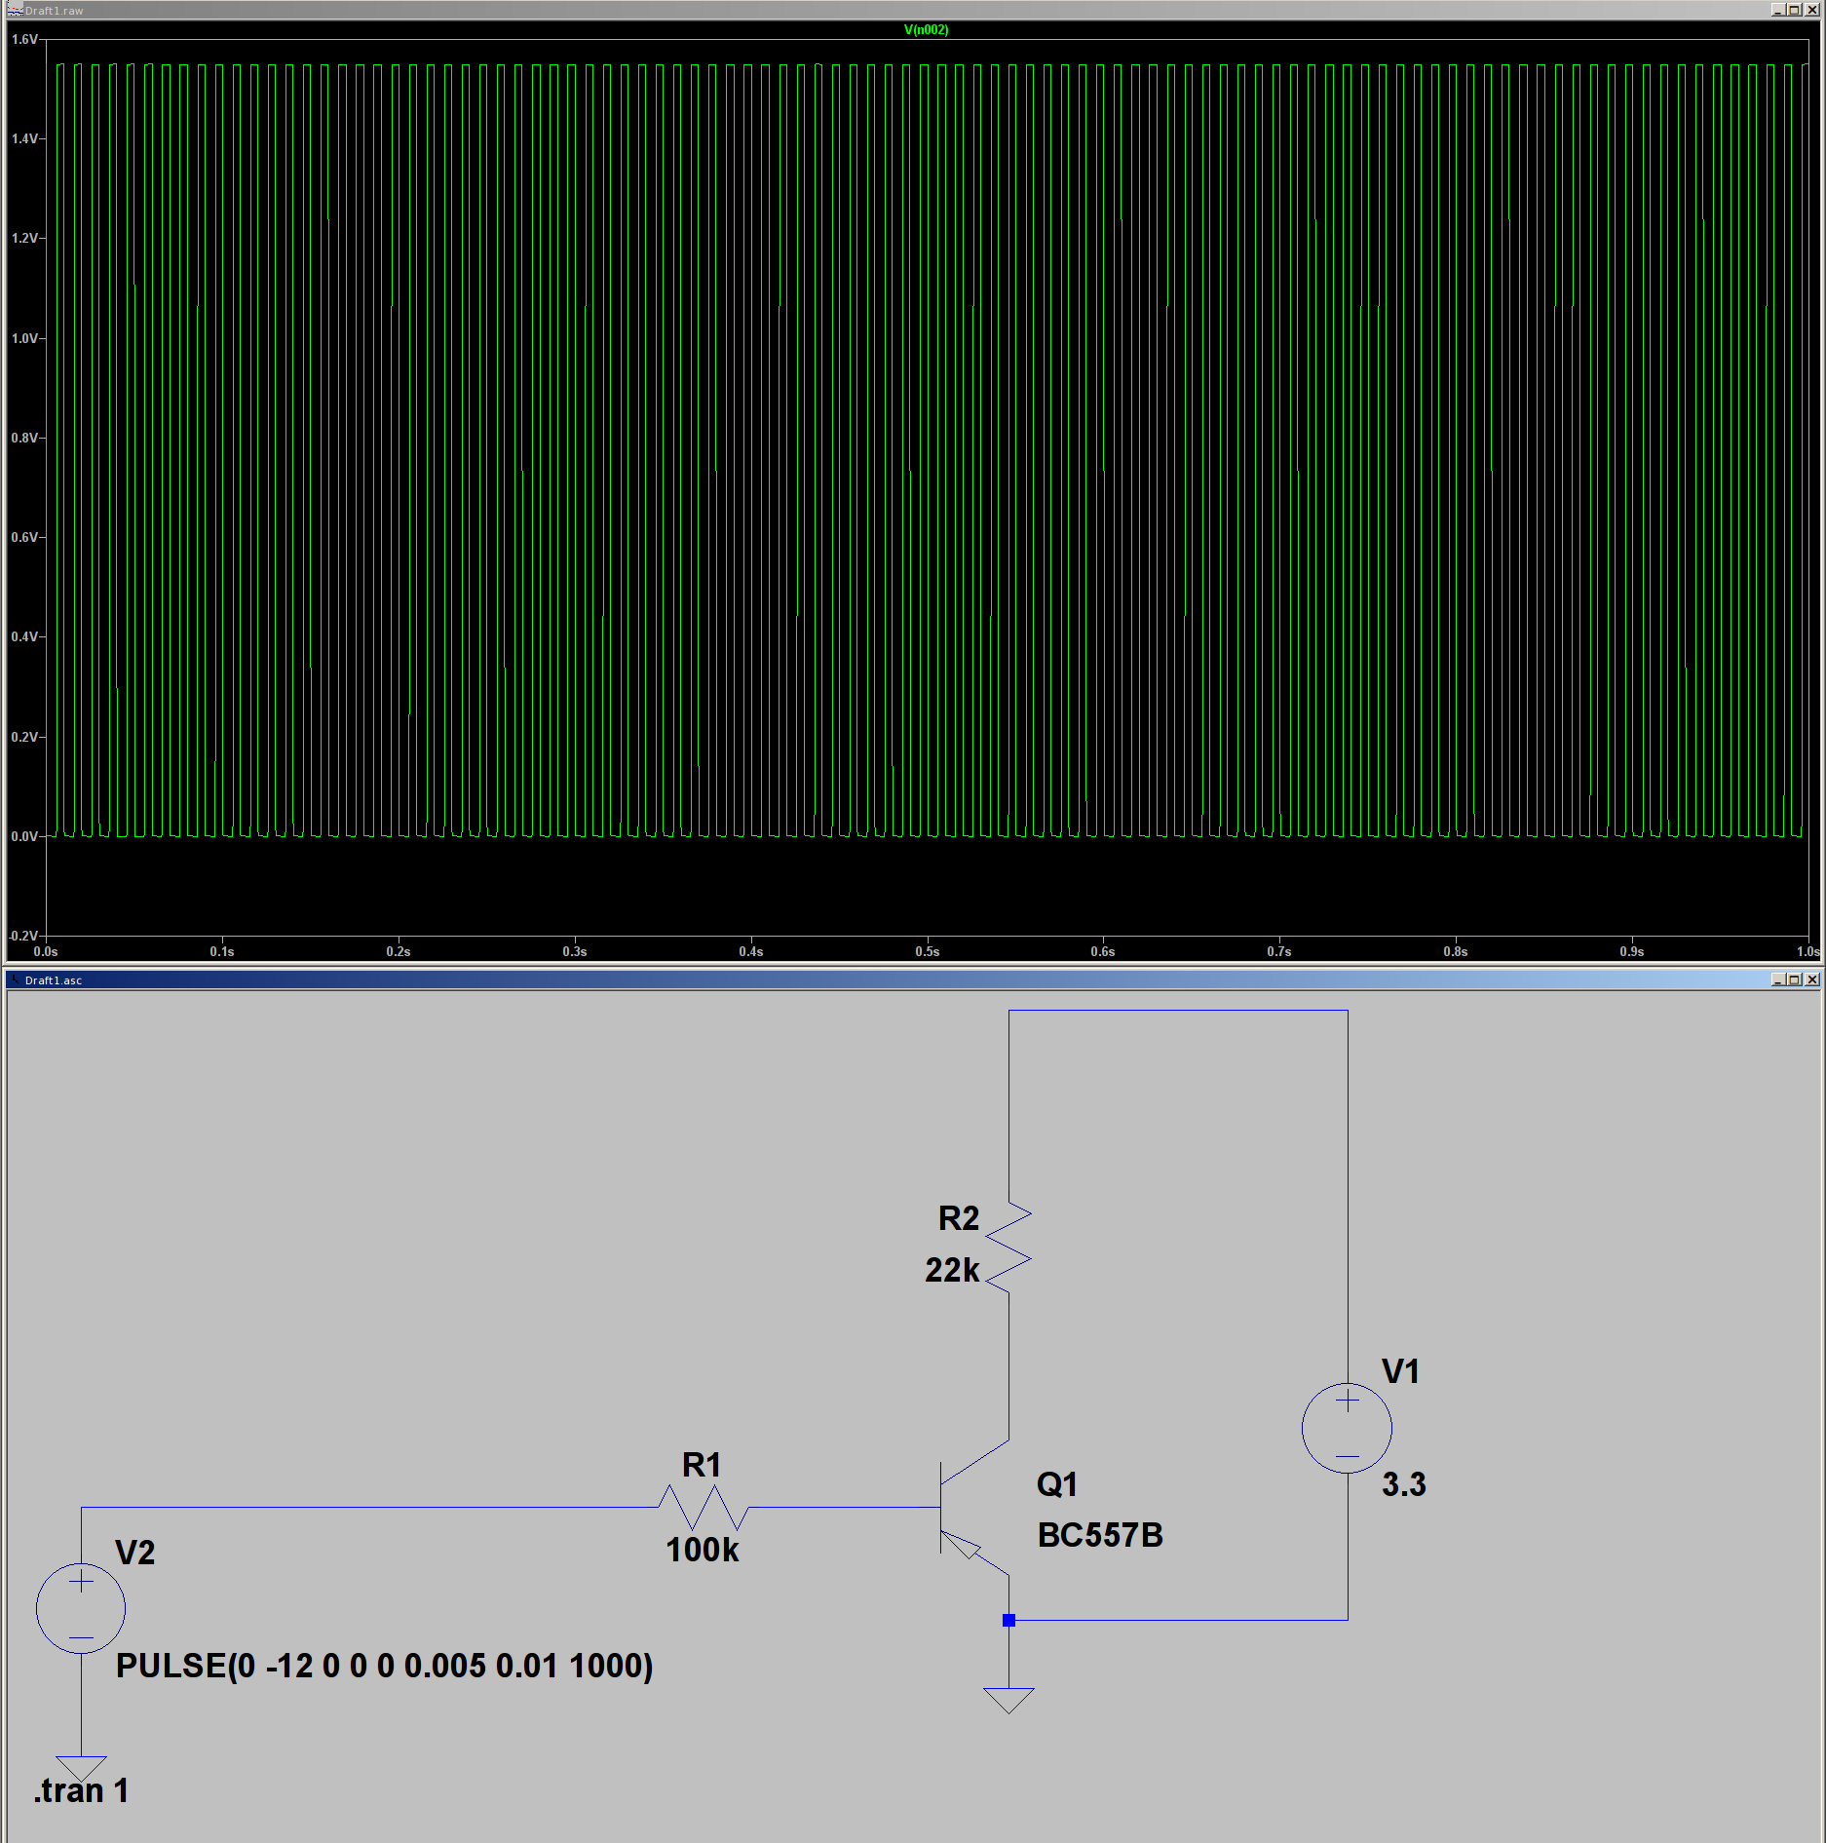Click the 3.3 voltage value of V1

pos(1404,1484)
